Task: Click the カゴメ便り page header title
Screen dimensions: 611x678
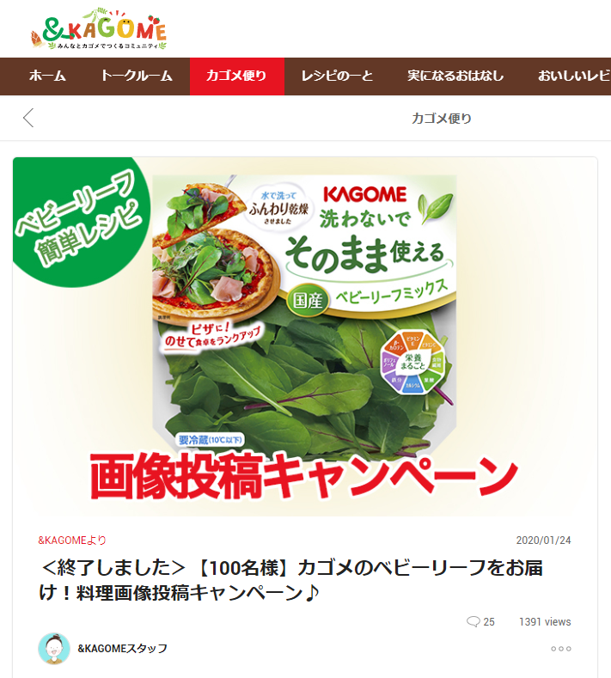Action: coord(442,118)
